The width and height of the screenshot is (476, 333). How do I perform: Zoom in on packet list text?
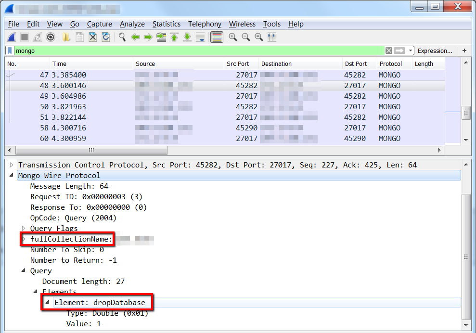point(233,38)
